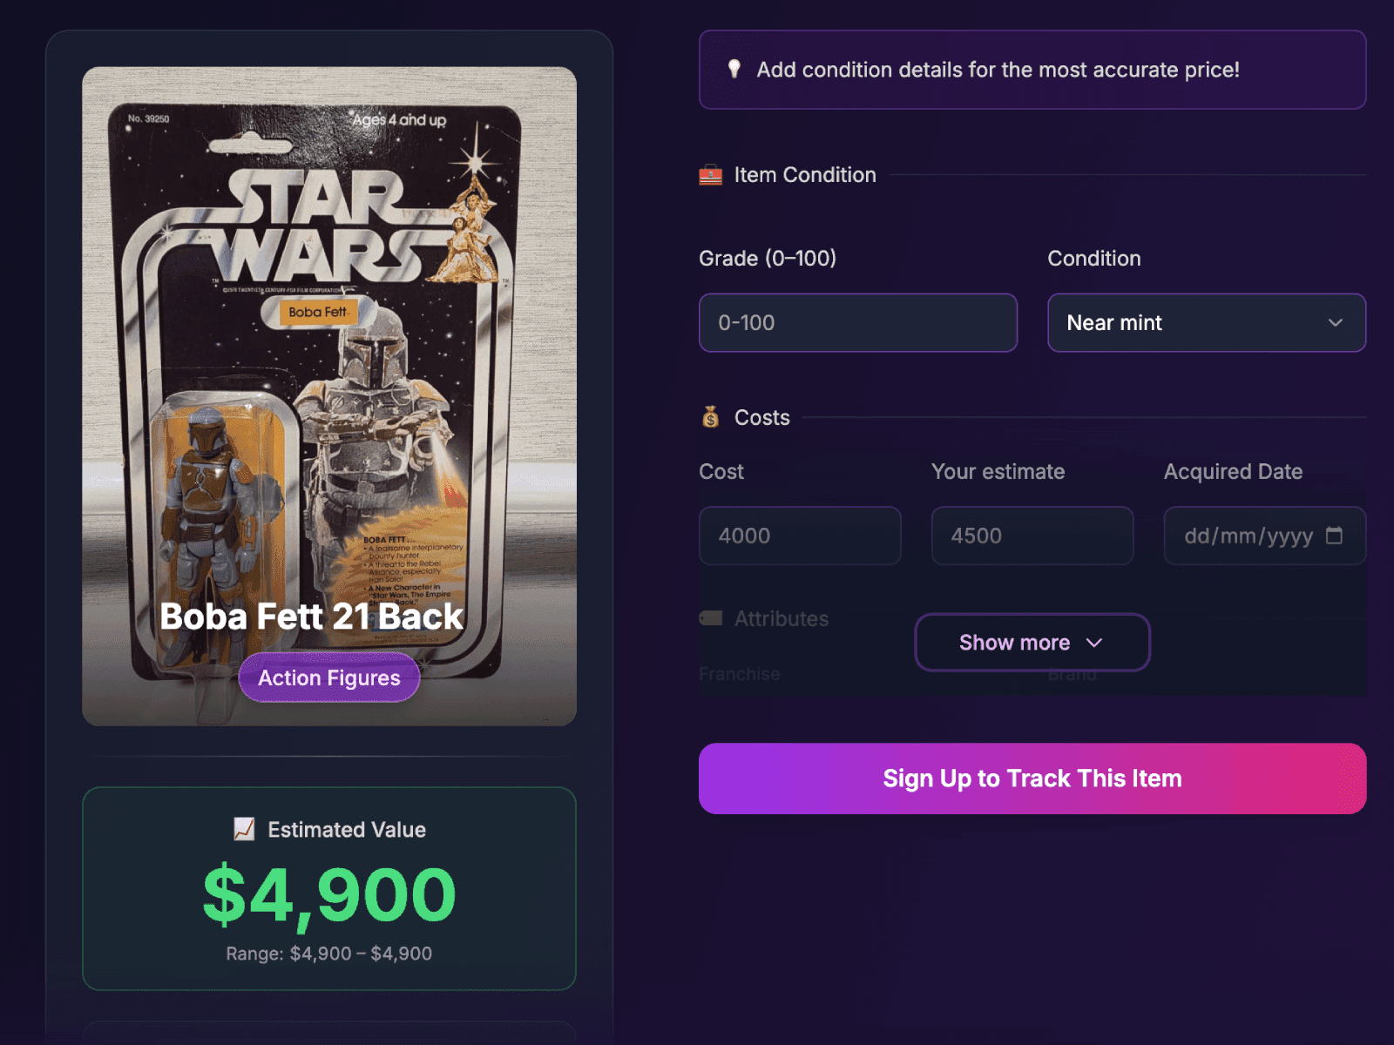1394x1045 pixels.
Task: Click the Costs money bag icon
Action: click(x=709, y=417)
